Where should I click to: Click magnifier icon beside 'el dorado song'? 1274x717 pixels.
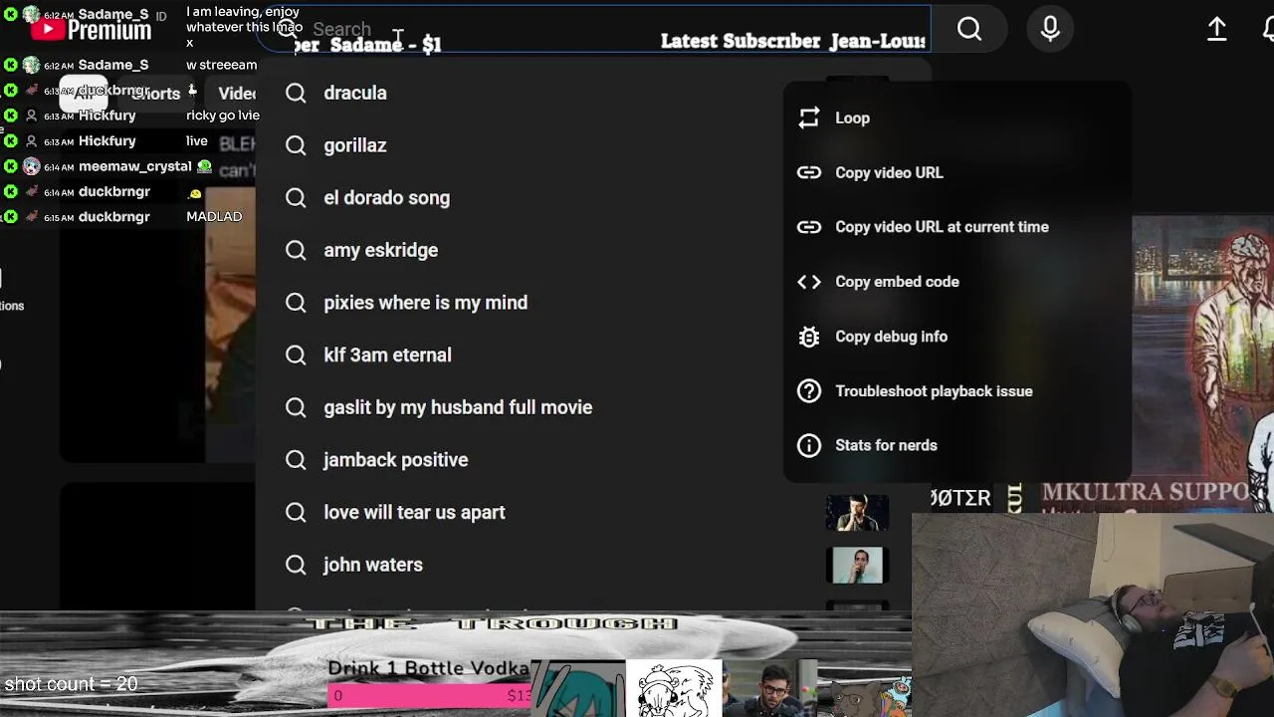(296, 197)
